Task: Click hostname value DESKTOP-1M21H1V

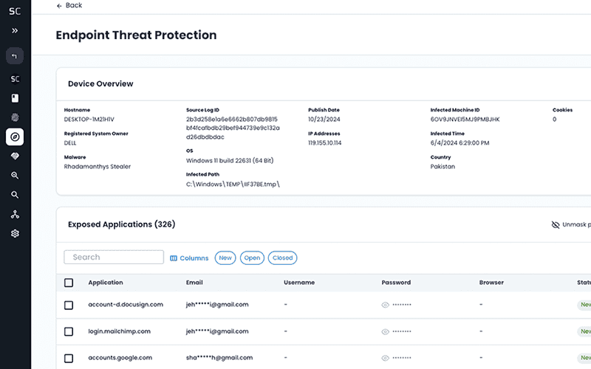Action: pos(89,120)
